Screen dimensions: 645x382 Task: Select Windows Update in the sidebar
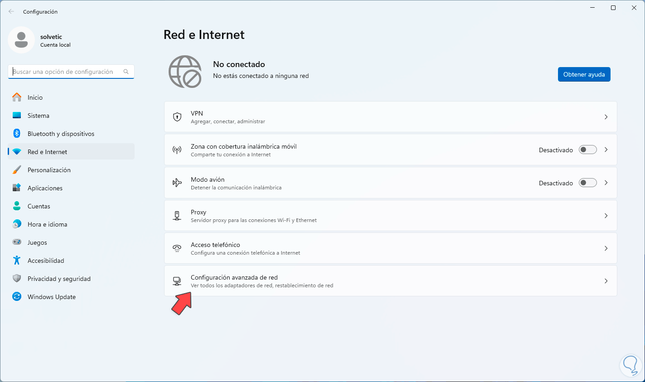coord(51,297)
